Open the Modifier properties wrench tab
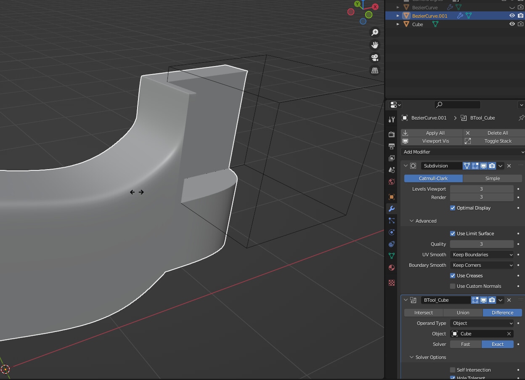Viewport: 525px width, 380px height. point(392,209)
